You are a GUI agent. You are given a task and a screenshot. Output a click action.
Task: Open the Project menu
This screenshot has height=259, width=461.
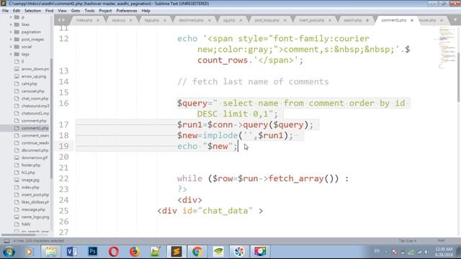click(105, 11)
